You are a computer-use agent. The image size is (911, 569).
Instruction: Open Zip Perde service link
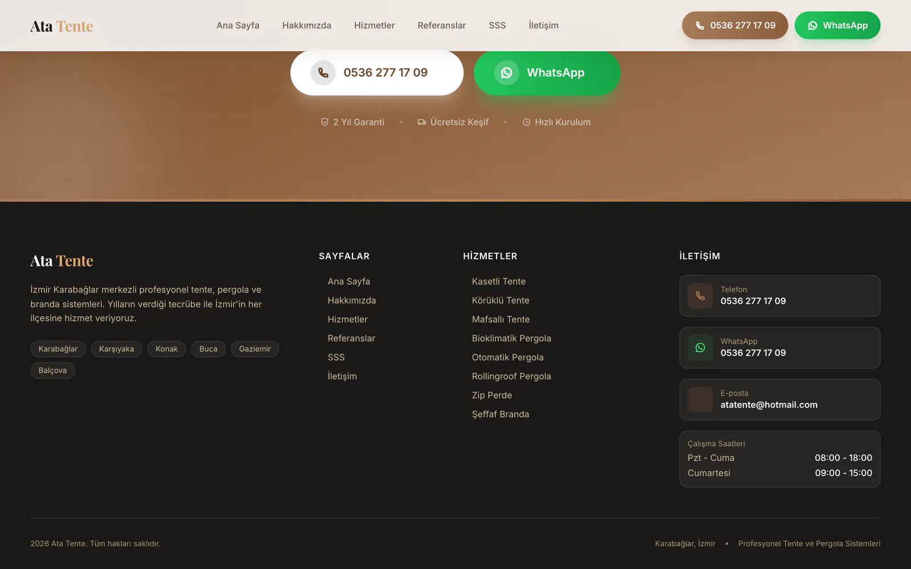492,395
